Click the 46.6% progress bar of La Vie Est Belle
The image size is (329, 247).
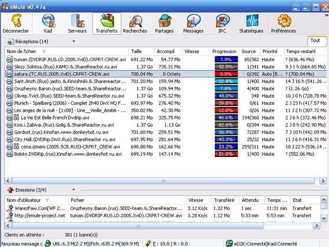(x=226, y=118)
